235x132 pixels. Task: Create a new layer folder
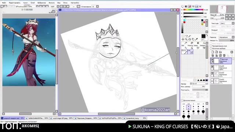point(220,52)
